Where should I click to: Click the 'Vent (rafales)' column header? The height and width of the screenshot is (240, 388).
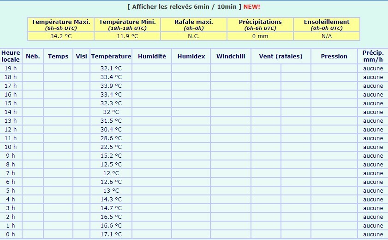click(281, 56)
